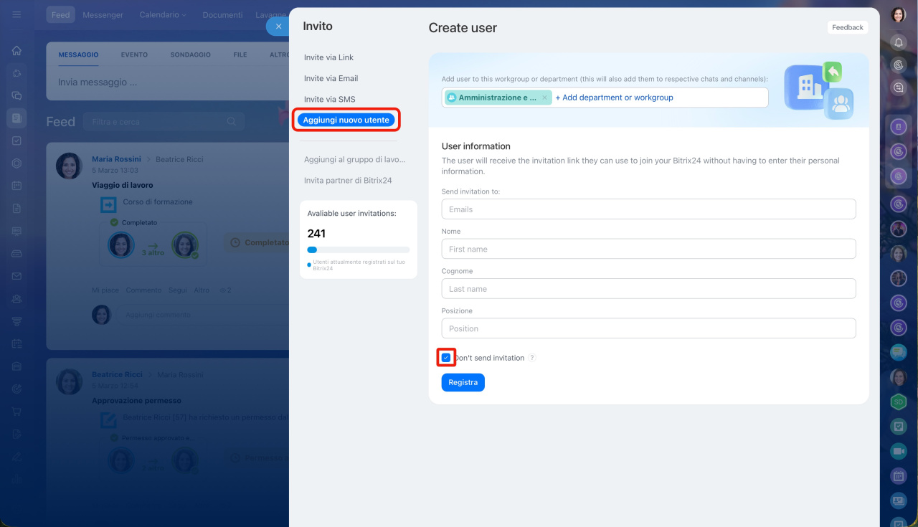Screen dimensions: 918x527
Task: Click the help question mark beside Don't send invitation
Action: 532,358
